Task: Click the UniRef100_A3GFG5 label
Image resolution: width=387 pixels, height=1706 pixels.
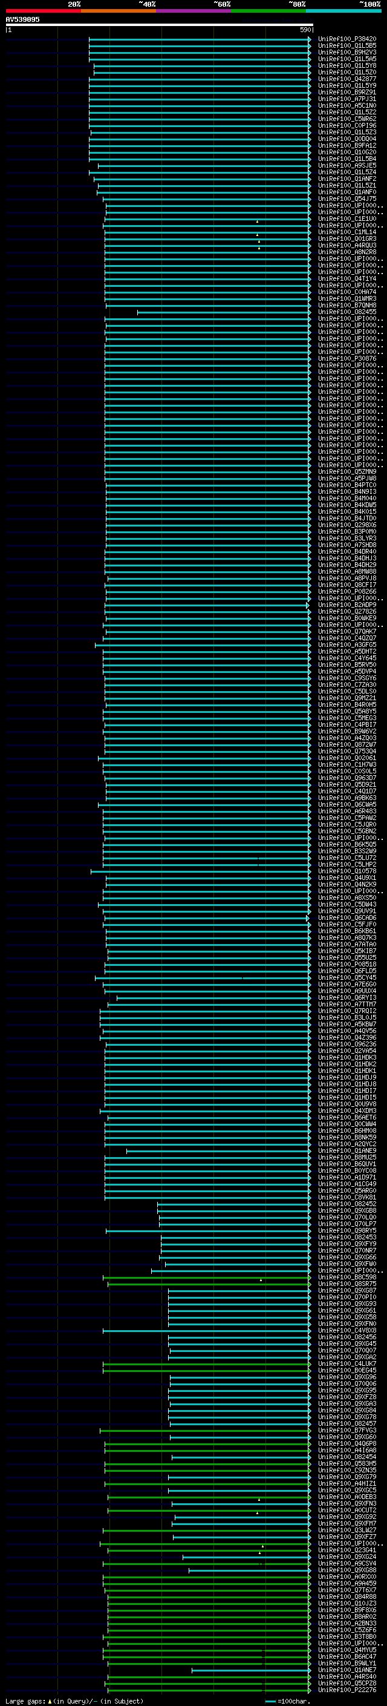Action: click(346, 645)
